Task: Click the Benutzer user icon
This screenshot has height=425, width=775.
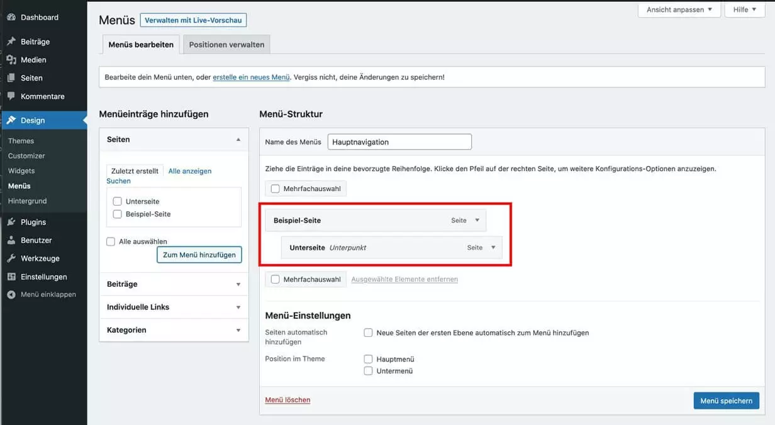Action: [x=11, y=240]
